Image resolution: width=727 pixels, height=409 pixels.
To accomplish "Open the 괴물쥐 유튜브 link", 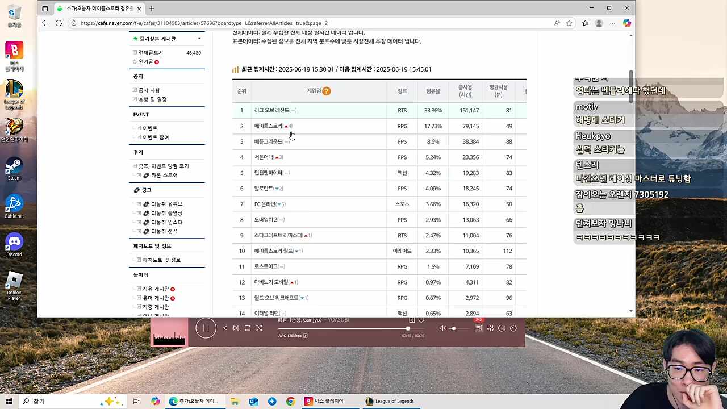I will pyautogui.click(x=166, y=204).
